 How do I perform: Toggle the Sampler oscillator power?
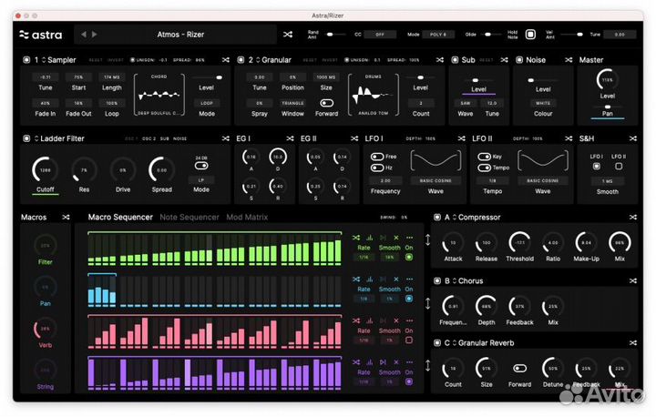coord(26,60)
